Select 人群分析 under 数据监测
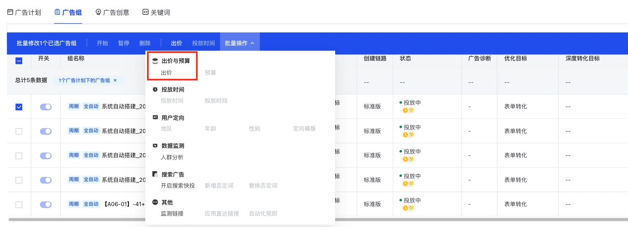628x227 pixels. coord(172,157)
